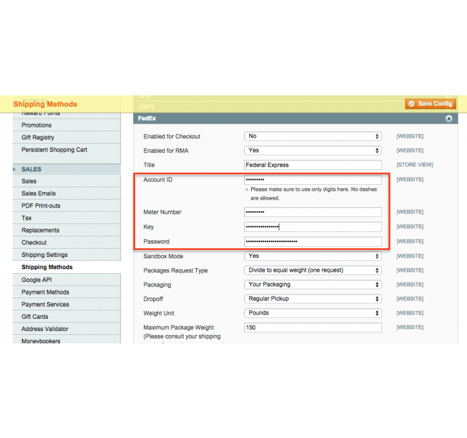Image resolution: width=467 pixels, height=438 pixels.
Task: Click the Account ID input field
Action: click(312, 180)
